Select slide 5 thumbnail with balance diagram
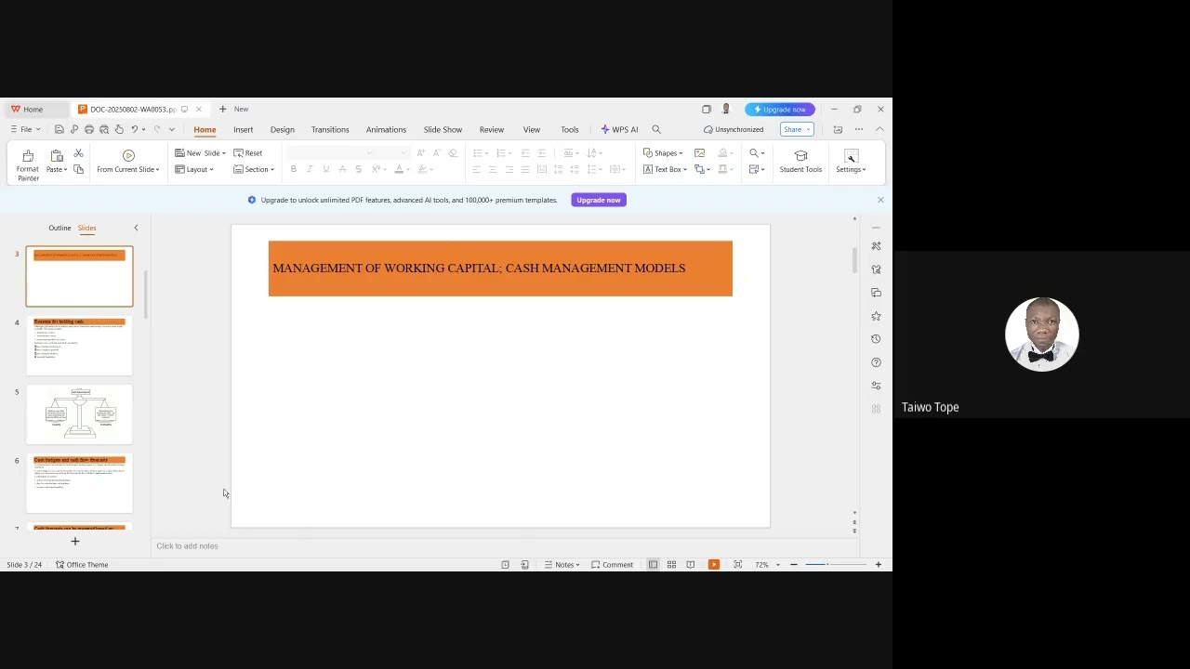 tap(79, 414)
